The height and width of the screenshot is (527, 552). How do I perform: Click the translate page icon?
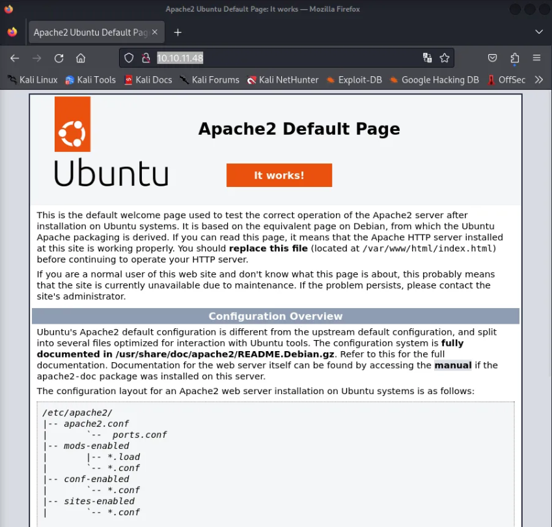[x=427, y=58]
